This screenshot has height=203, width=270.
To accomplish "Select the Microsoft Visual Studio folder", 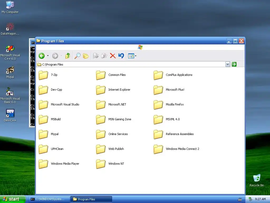I will click(x=59, y=105).
